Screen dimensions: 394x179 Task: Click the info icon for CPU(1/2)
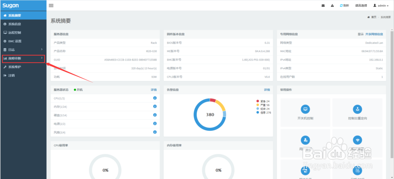click(x=155, y=98)
